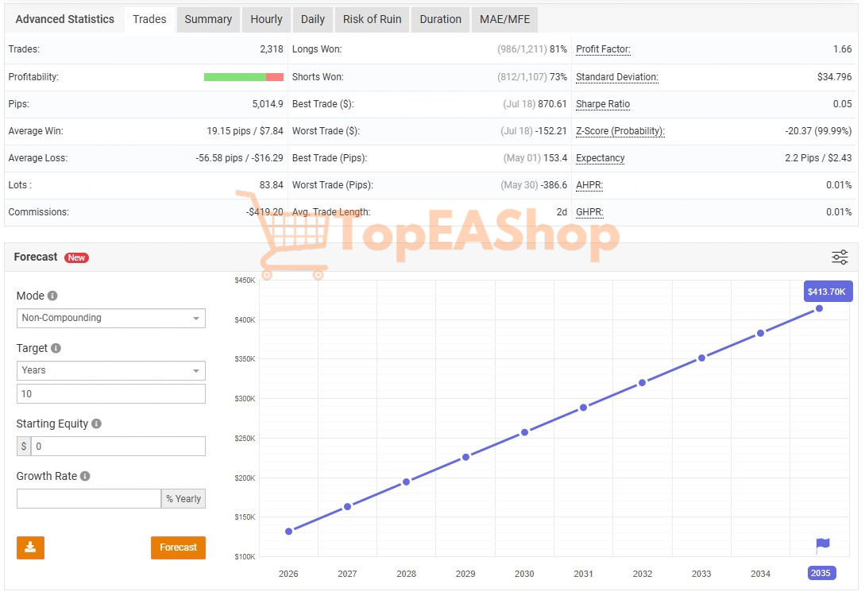This screenshot has height=592, width=865.
Task: Open the Target dropdown showing Years
Action: coord(110,370)
